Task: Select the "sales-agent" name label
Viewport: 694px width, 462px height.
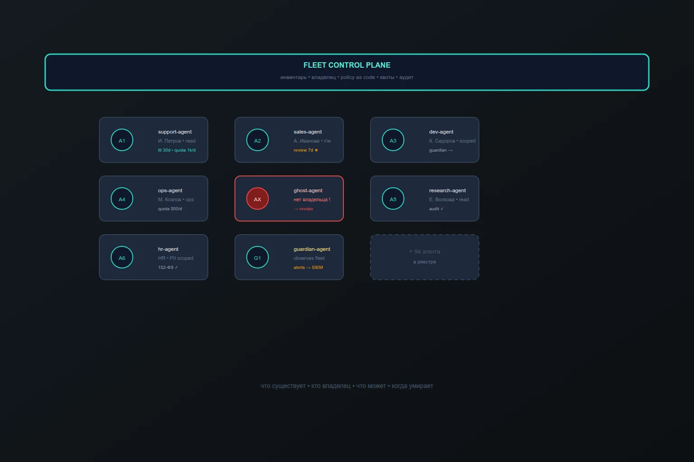Action: (x=308, y=132)
